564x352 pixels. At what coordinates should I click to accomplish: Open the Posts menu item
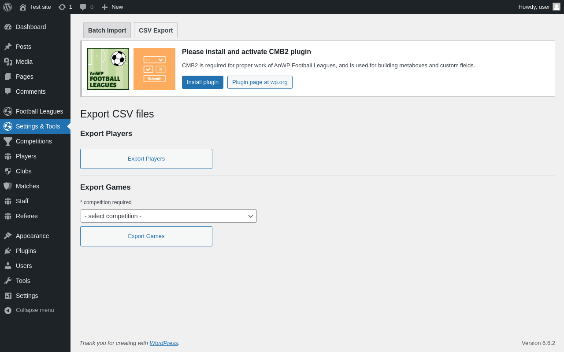(x=35, y=47)
